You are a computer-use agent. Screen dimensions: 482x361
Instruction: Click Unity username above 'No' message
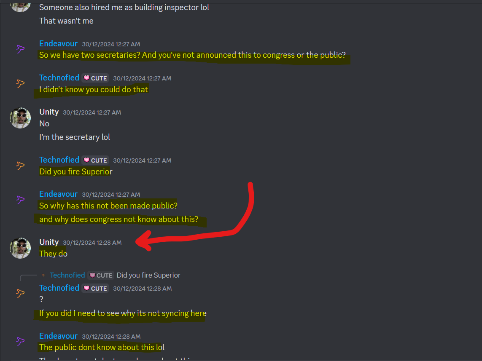tap(49, 112)
